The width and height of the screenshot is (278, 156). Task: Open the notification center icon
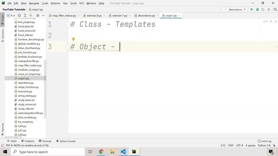(271, 152)
